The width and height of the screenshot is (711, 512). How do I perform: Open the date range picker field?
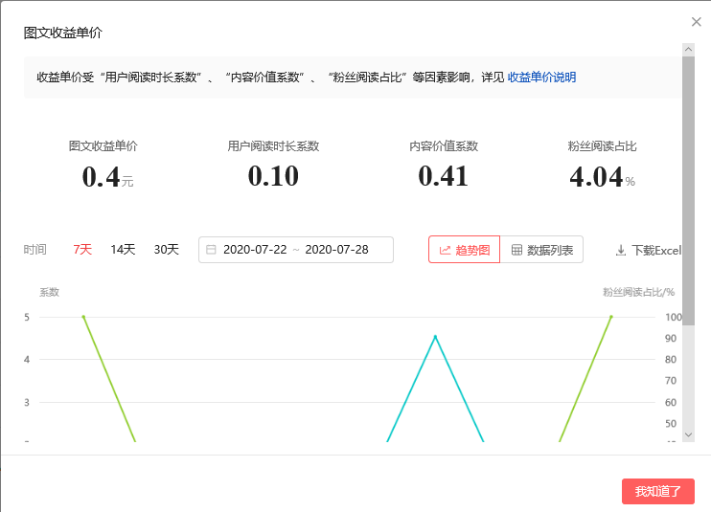[x=296, y=250]
